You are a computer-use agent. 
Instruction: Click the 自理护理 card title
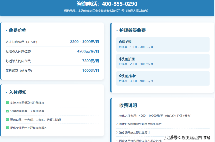tap(125, 42)
